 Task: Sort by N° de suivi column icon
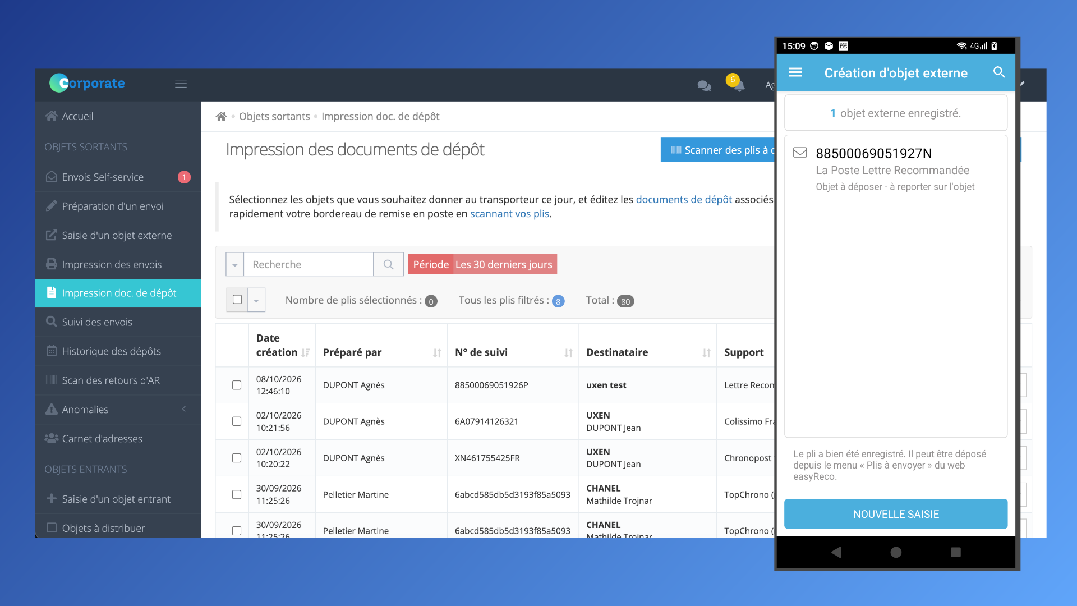click(568, 353)
